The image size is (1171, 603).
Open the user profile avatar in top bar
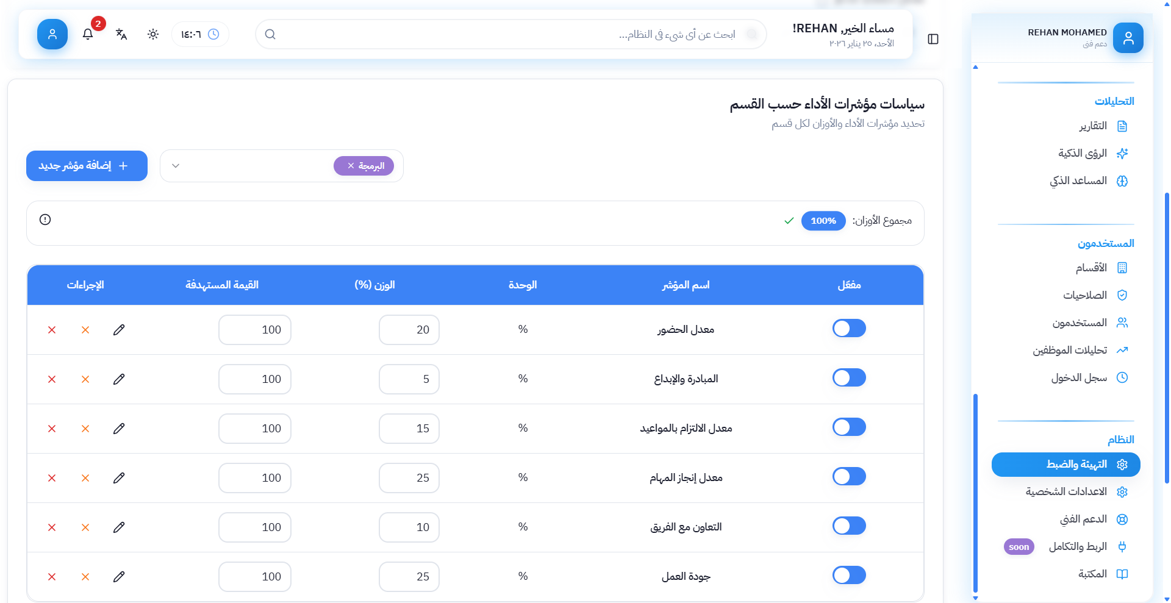pos(52,34)
